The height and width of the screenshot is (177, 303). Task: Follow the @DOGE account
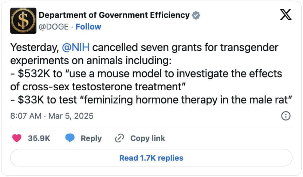click(88, 27)
